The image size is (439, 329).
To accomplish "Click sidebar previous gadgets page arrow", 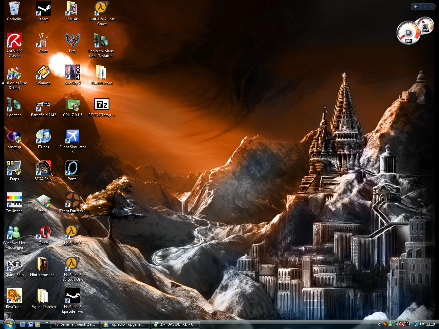I will 425,7.
